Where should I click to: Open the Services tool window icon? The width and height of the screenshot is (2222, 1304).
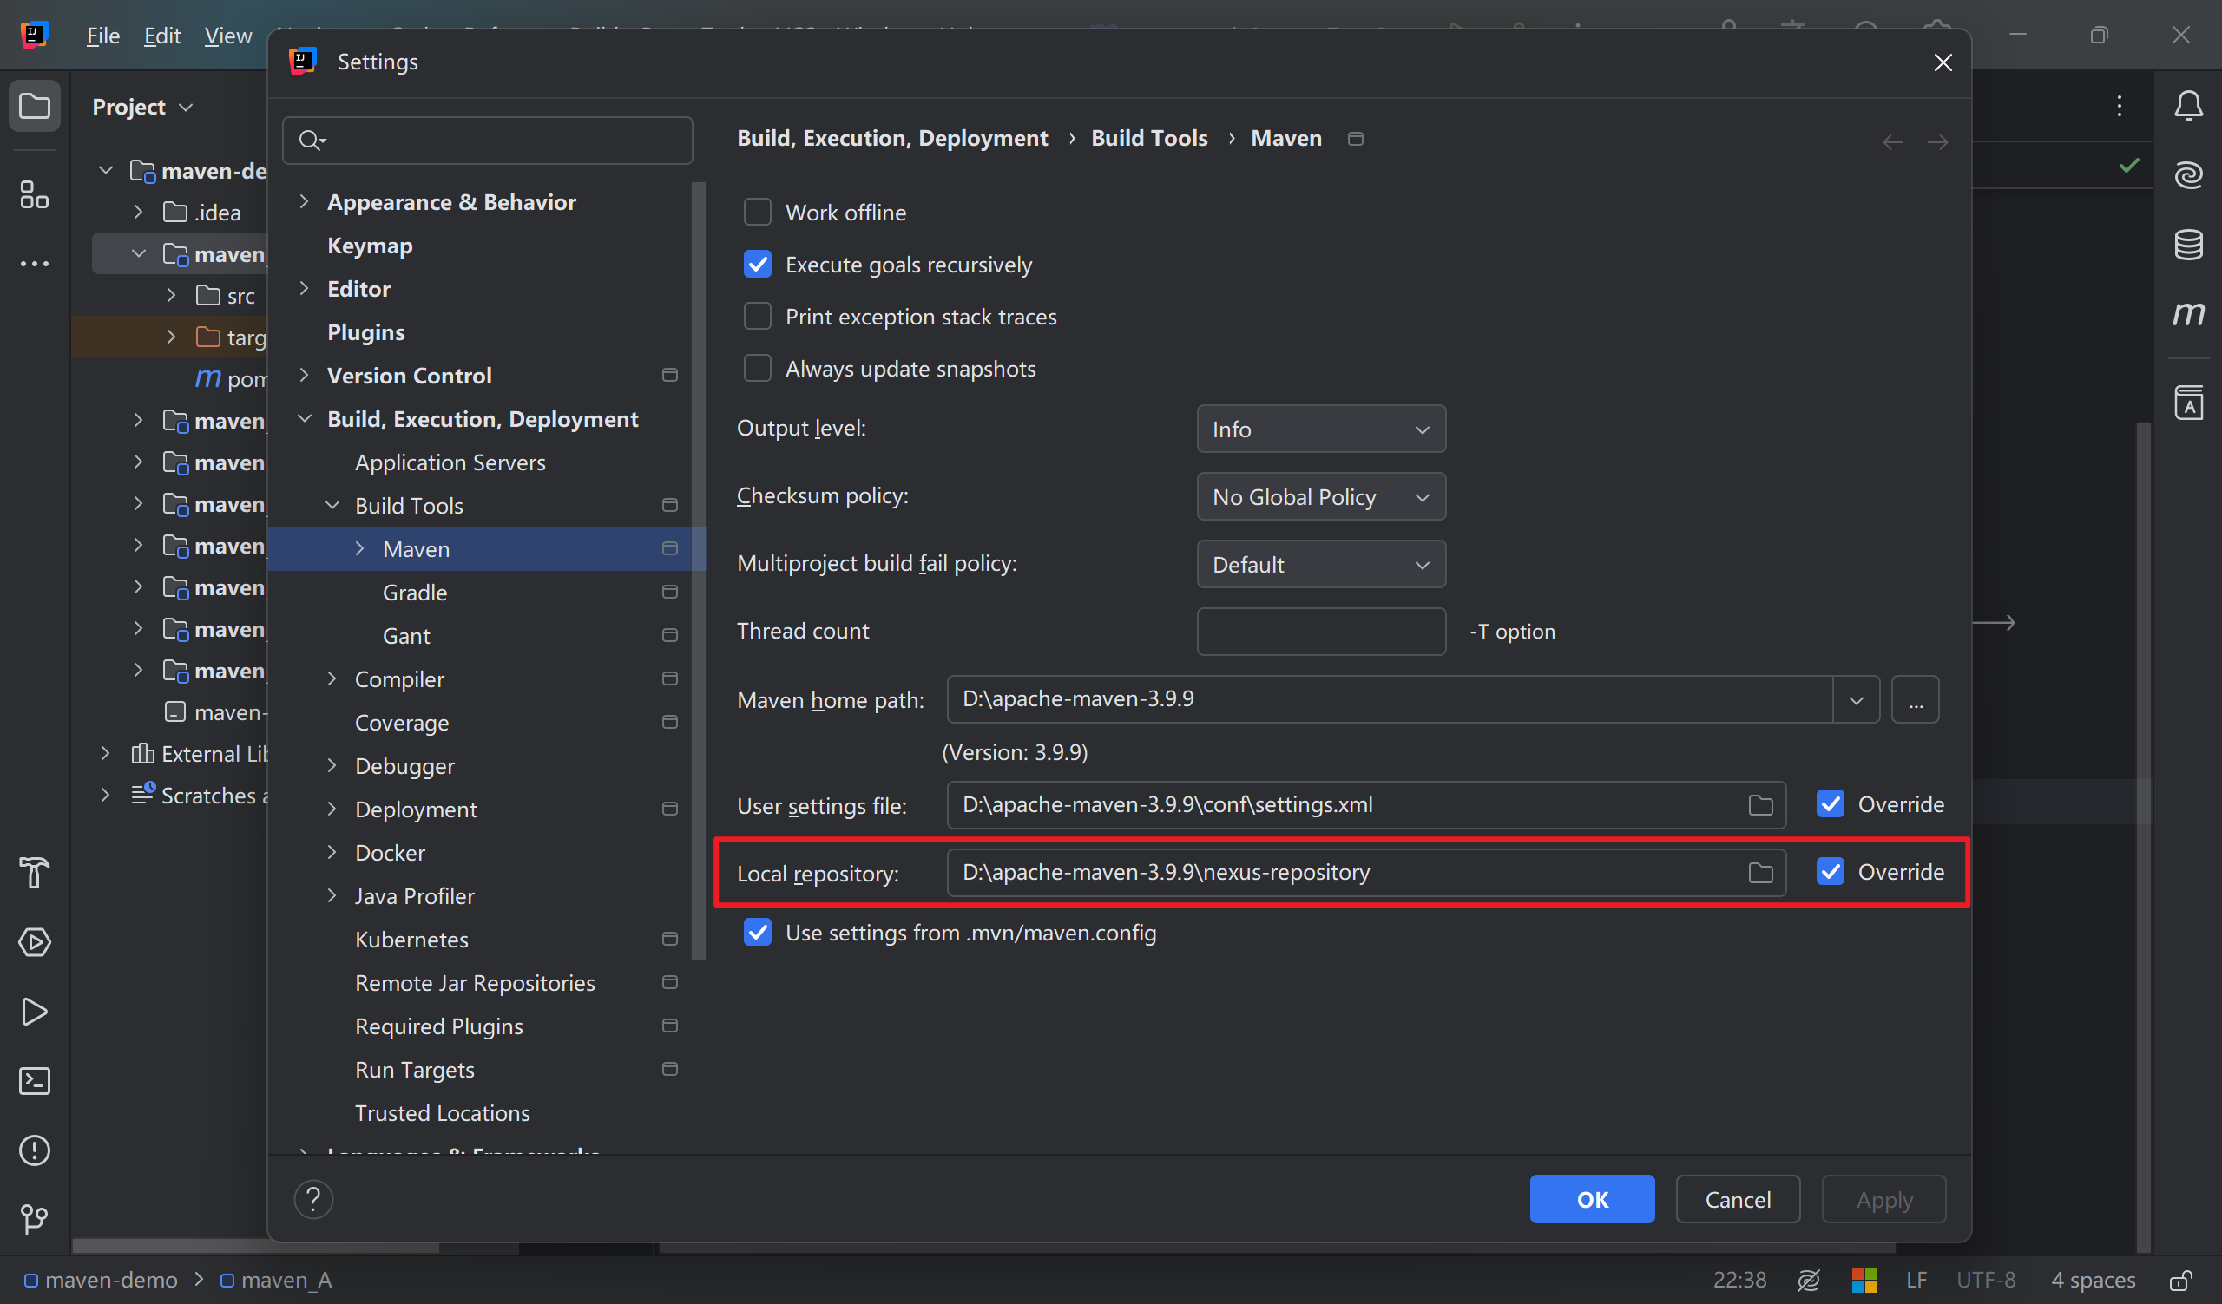[35, 942]
